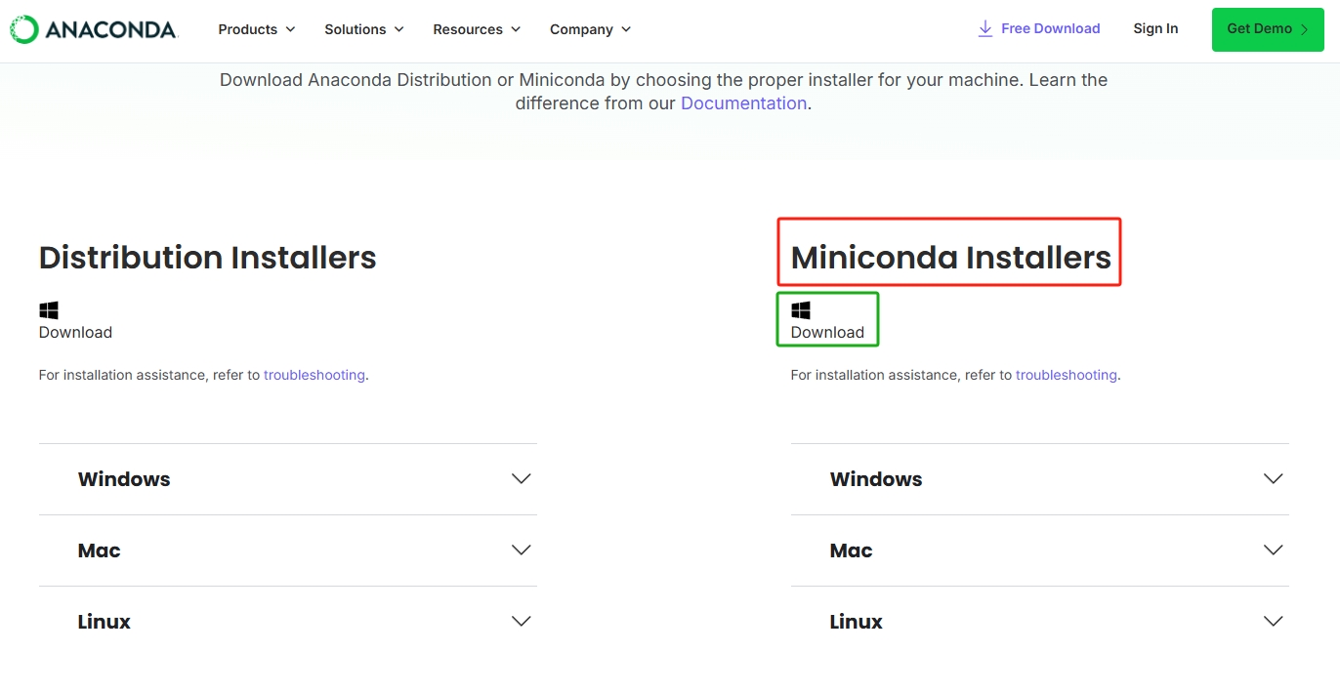Click the Distribution Installers heading
This screenshot has width=1340, height=693.
208,258
